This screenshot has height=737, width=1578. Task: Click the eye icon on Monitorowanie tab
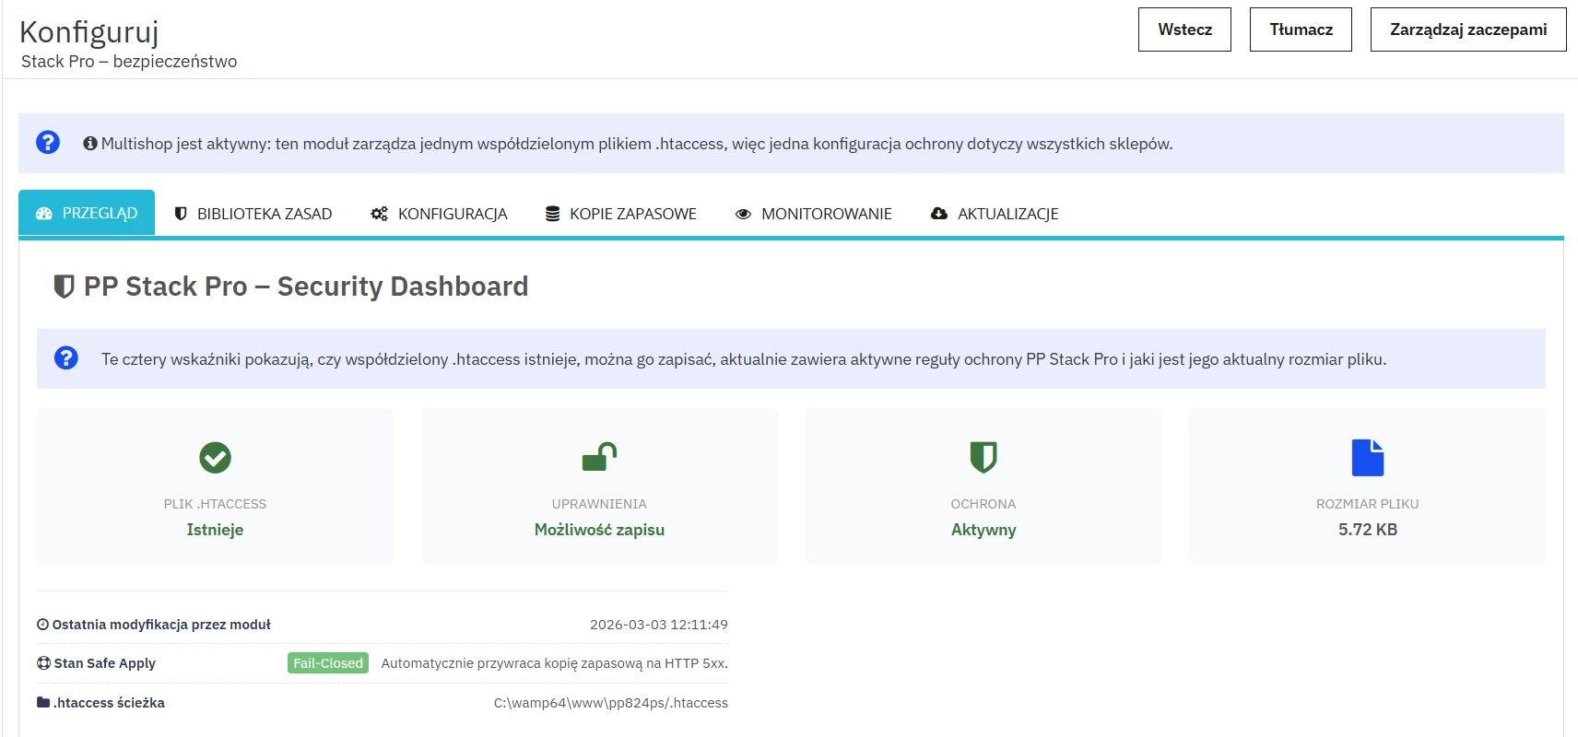(743, 214)
